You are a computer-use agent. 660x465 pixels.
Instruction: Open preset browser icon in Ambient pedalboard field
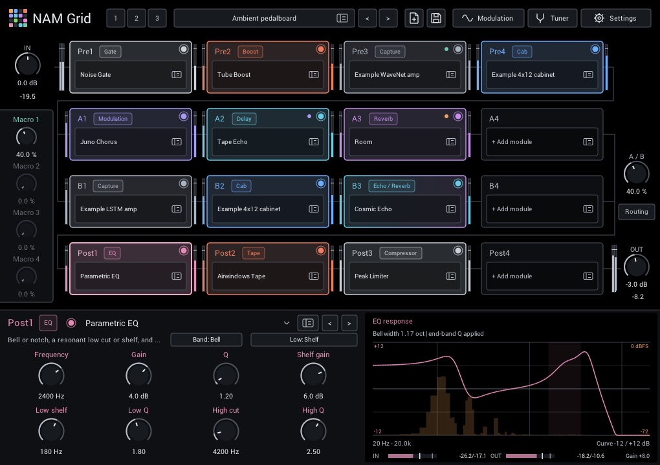(x=342, y=18)
